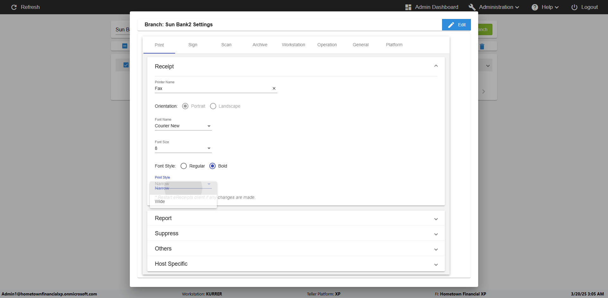Open the Font Size dropdown
Viewport: 608px width, 298px height.
183,149
